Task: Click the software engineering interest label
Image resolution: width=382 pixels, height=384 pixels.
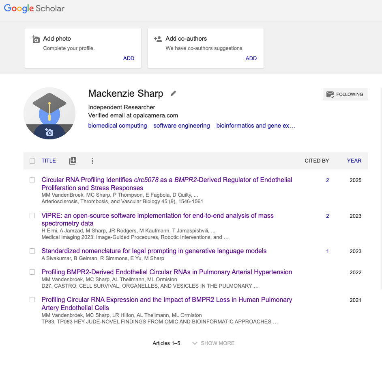Action: point(181,126)
